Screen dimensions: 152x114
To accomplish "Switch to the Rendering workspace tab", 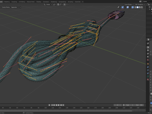I will [54, 2].
